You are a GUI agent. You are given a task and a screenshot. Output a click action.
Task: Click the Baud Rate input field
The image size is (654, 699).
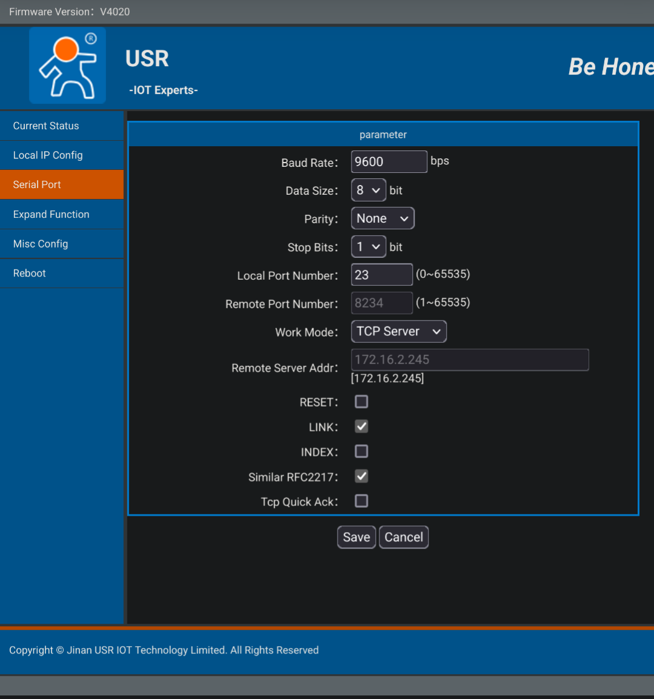tap(389, 162)
